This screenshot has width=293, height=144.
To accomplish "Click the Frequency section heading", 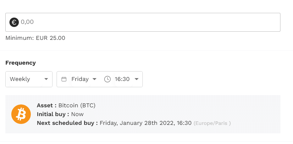I will (20, 63).
